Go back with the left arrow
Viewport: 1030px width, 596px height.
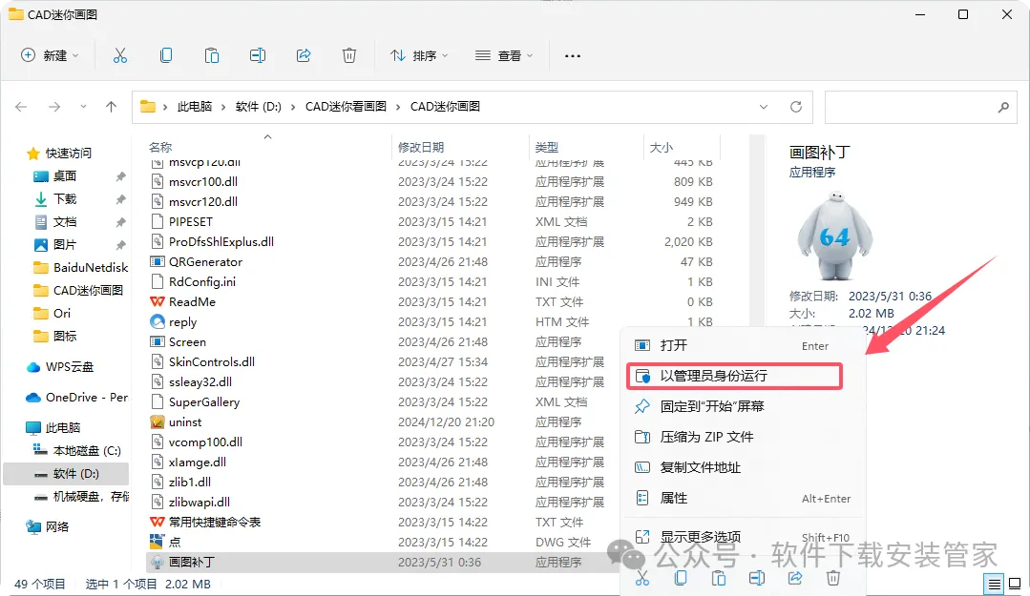point(21,107)
